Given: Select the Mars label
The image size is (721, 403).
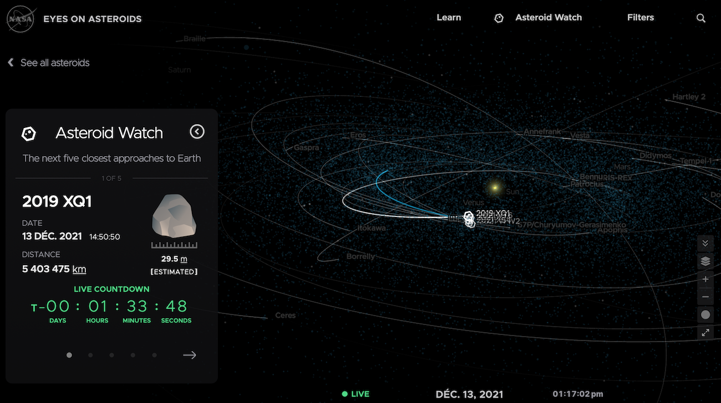Looking at the screenshot, I should (x=622, y=167).
